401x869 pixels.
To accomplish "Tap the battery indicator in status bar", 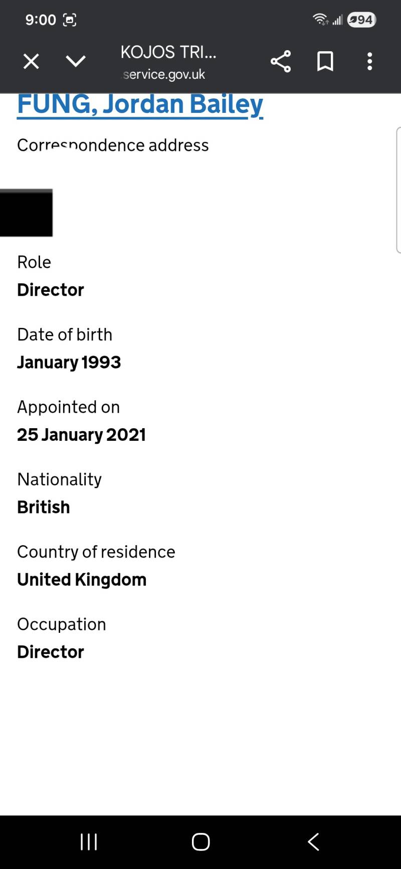I will click(x=361, y=20).
